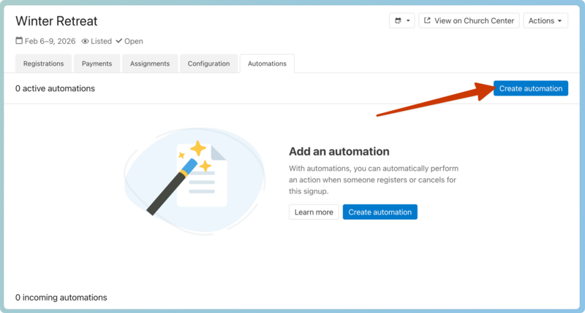Click the Winter Retreat title

(x=56, y=21)
